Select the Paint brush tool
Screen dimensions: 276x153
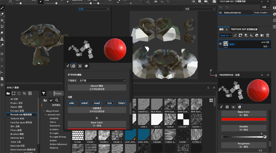(x=2, y=8)
